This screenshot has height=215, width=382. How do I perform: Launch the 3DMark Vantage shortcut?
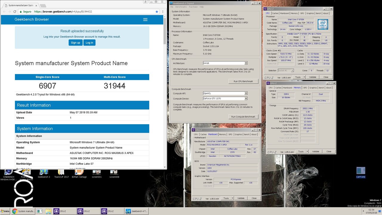(x=79, y=174)
